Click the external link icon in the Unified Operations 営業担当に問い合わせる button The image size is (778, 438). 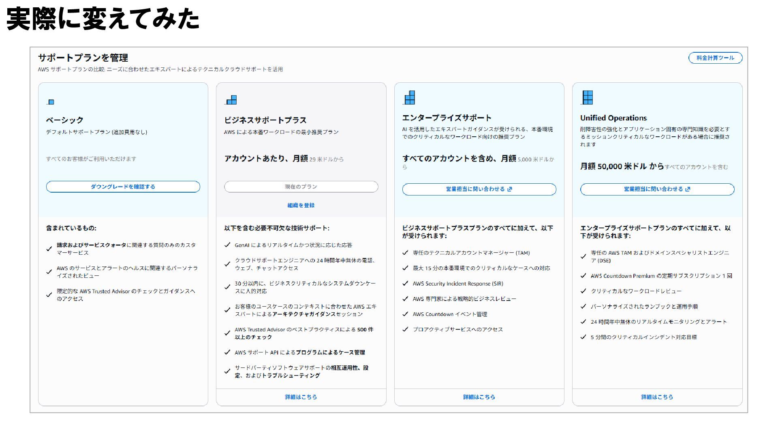pos(688,189)
